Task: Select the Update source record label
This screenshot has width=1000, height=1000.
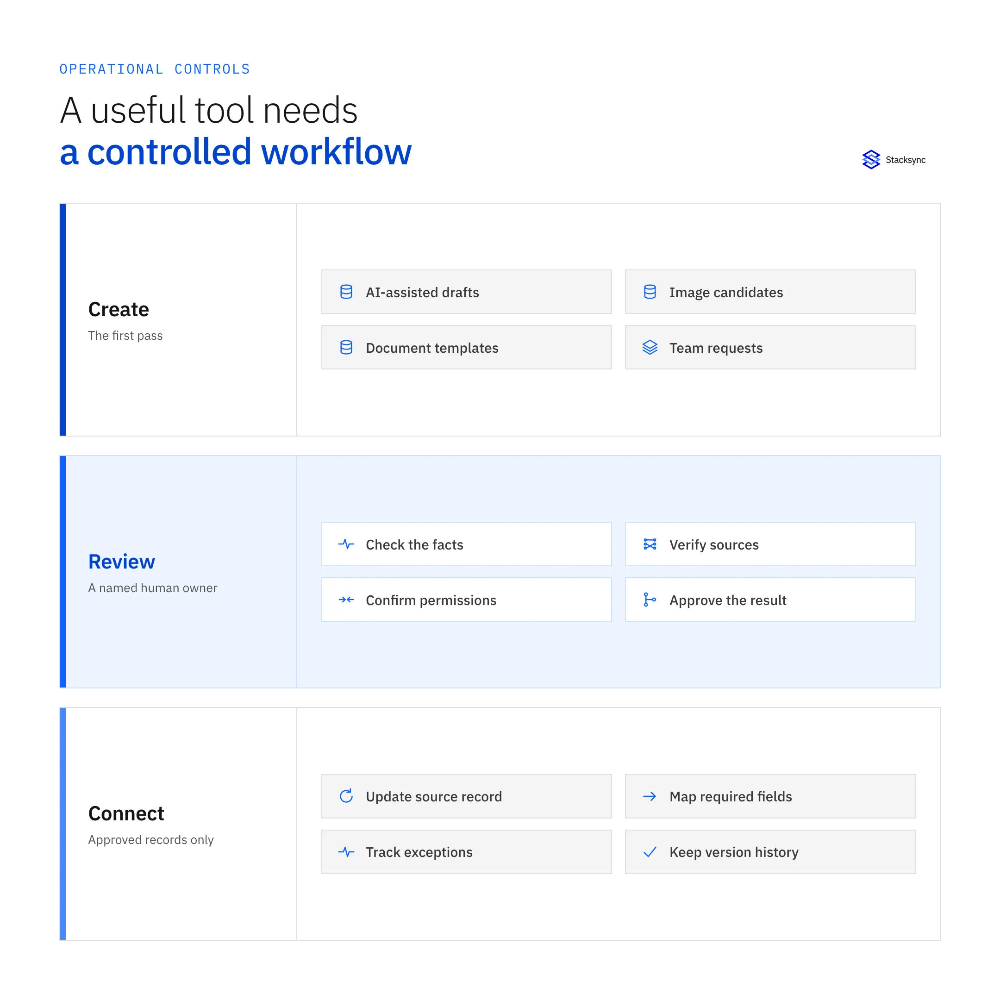Action: pyautogui.click(x=434, y=797)
